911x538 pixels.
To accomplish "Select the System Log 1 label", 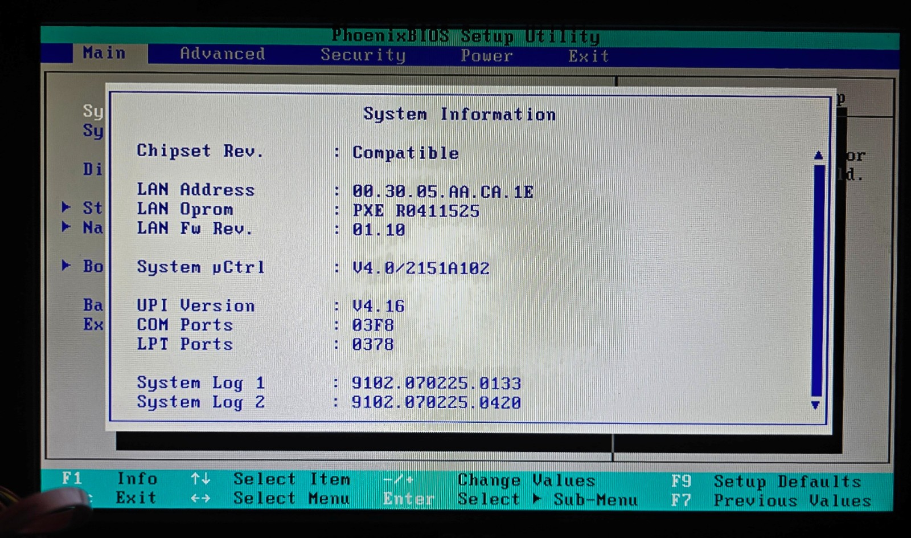I will (x=200, y=383).
